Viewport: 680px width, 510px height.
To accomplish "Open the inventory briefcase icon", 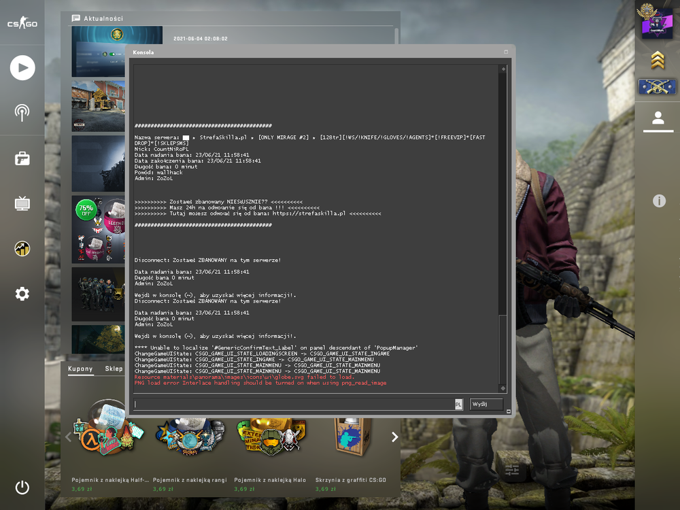I will point(22,158).
